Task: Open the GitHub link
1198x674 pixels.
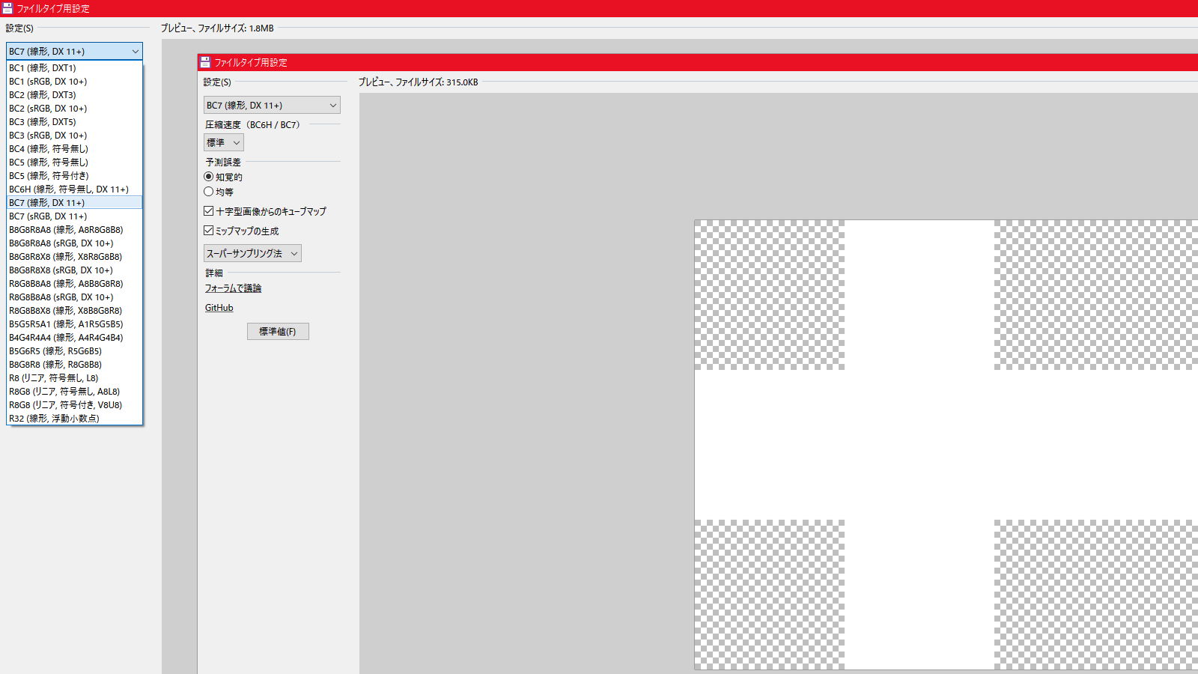Action: pyautogui.click(x=219, y=307)
